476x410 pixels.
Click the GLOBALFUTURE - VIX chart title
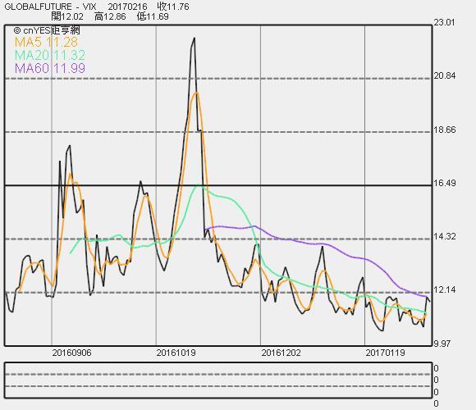click(x=50, y=7)
